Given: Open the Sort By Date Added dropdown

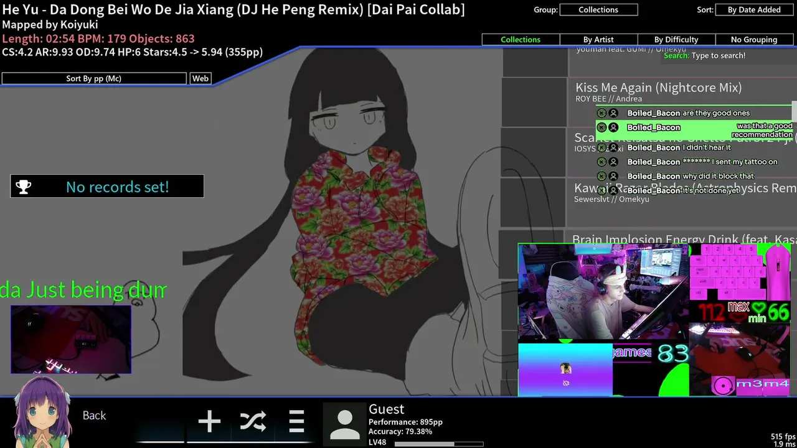Looking at the screenshot, I should [x=754, y=10].
